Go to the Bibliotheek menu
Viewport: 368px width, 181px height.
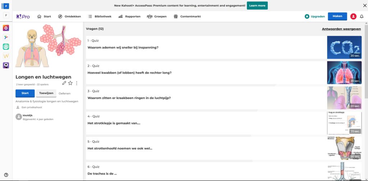click(100, 16)
